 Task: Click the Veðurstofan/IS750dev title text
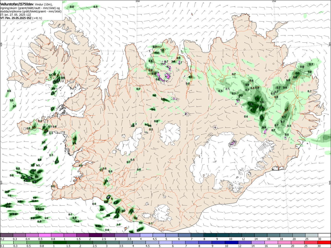17,4
